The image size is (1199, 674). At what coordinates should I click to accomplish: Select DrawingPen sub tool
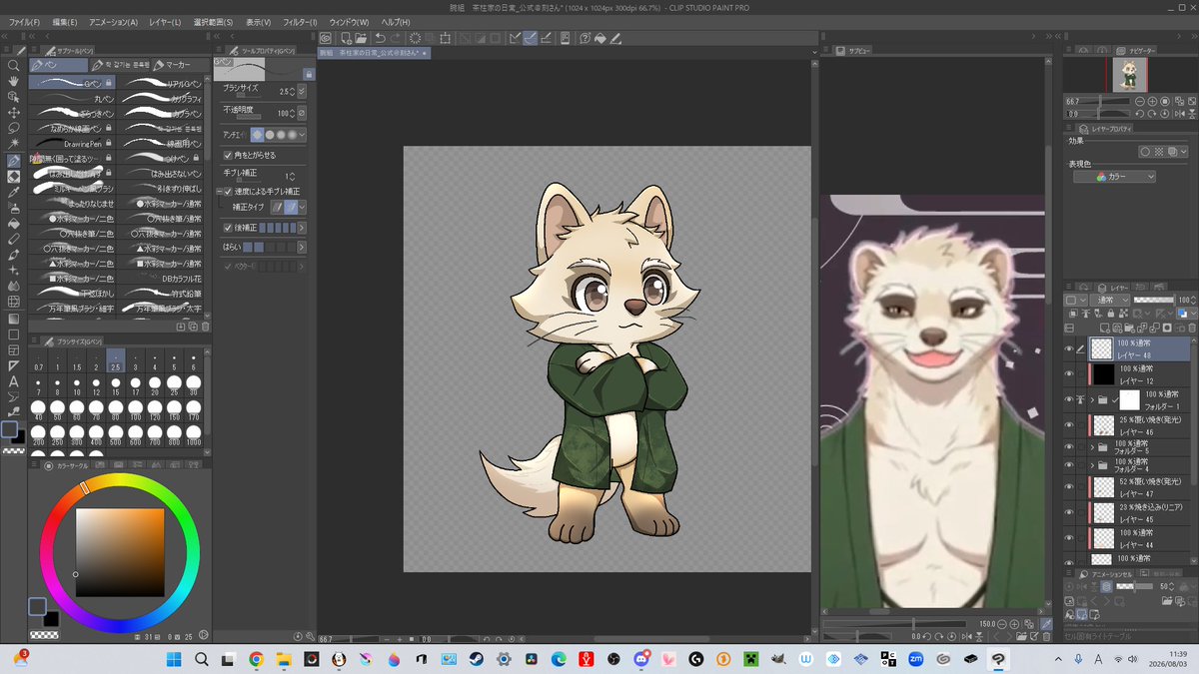[x=73, y=143]
